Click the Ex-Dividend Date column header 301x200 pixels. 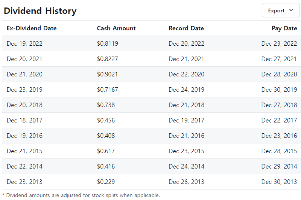click(32, 28)
